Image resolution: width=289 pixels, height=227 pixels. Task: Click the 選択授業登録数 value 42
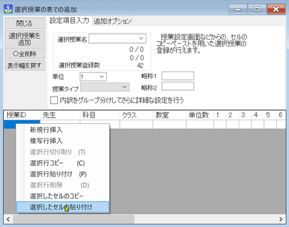[x=140, y=66]
